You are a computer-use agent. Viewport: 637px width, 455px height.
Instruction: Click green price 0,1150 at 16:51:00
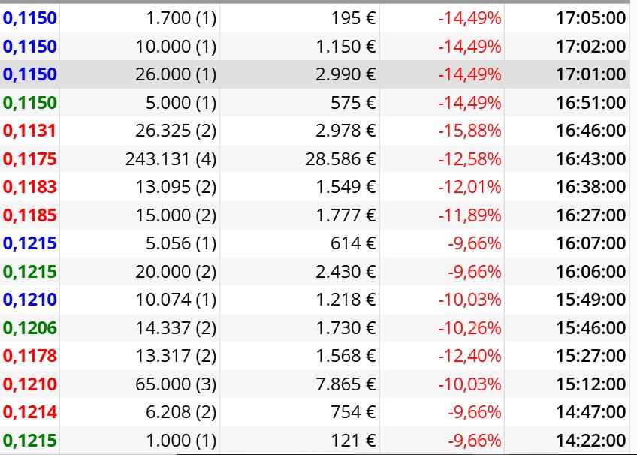(x=29, y=103)
